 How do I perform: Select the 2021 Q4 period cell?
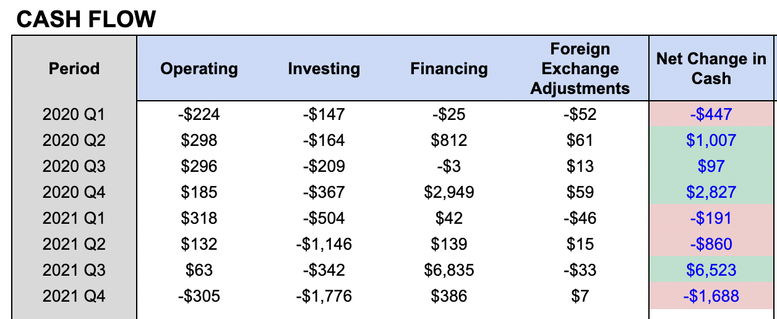74,296
